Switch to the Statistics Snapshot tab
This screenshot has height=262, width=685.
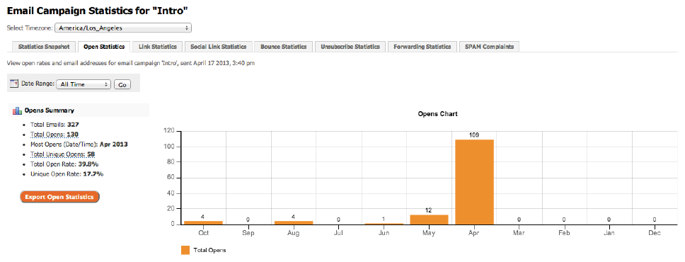tap(44, 47)
